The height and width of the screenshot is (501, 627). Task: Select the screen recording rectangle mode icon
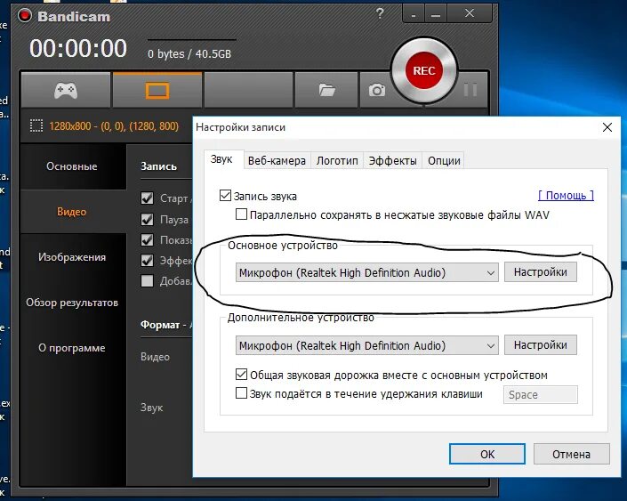click(x=157, y=91)
